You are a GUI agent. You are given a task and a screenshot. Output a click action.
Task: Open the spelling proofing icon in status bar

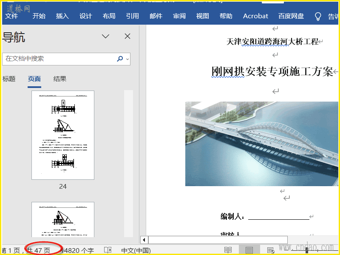tap(108, 250)
